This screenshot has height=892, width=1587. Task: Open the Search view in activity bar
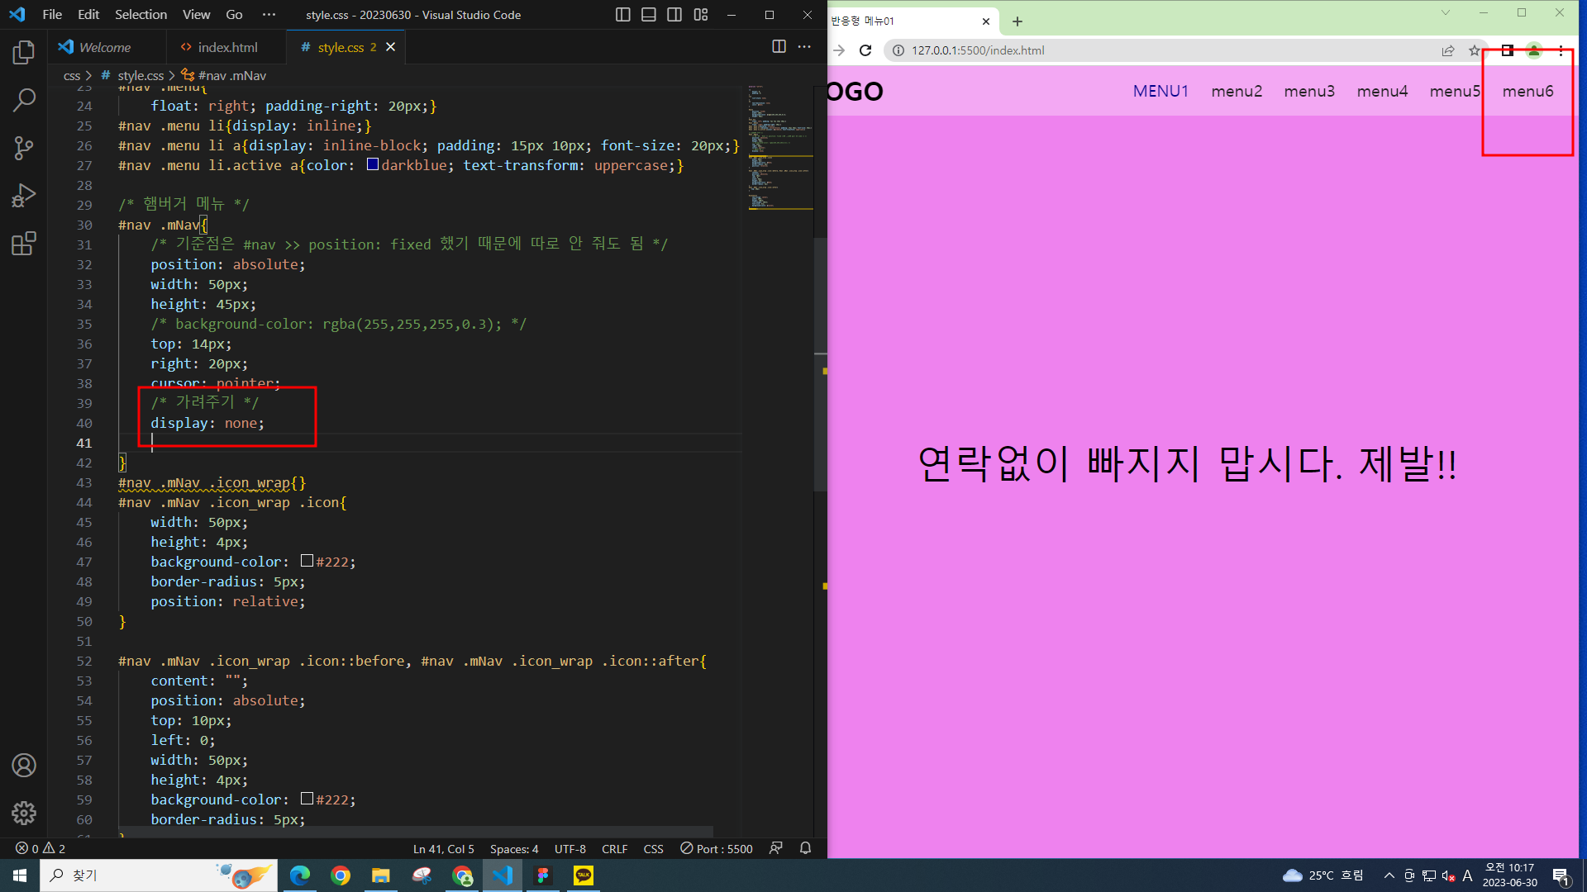(x=24, y=101)
